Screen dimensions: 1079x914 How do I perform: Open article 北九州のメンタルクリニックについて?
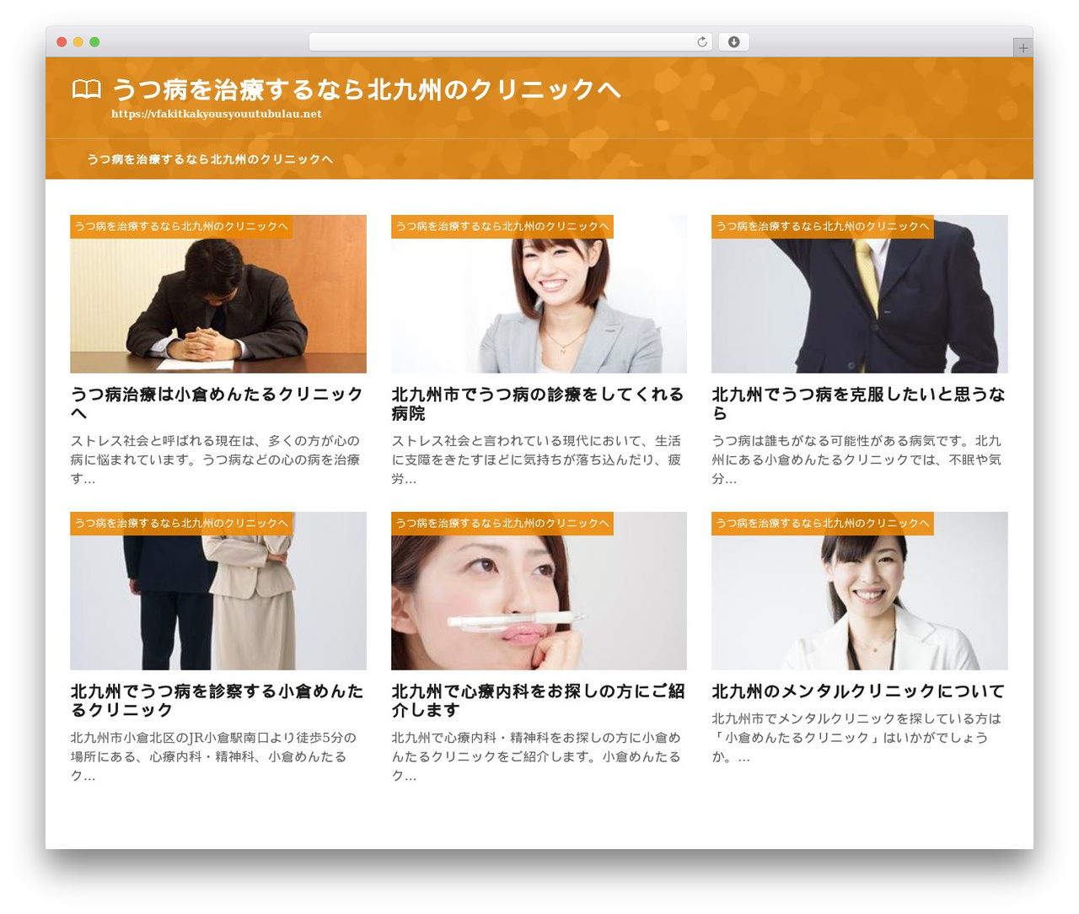858,691
